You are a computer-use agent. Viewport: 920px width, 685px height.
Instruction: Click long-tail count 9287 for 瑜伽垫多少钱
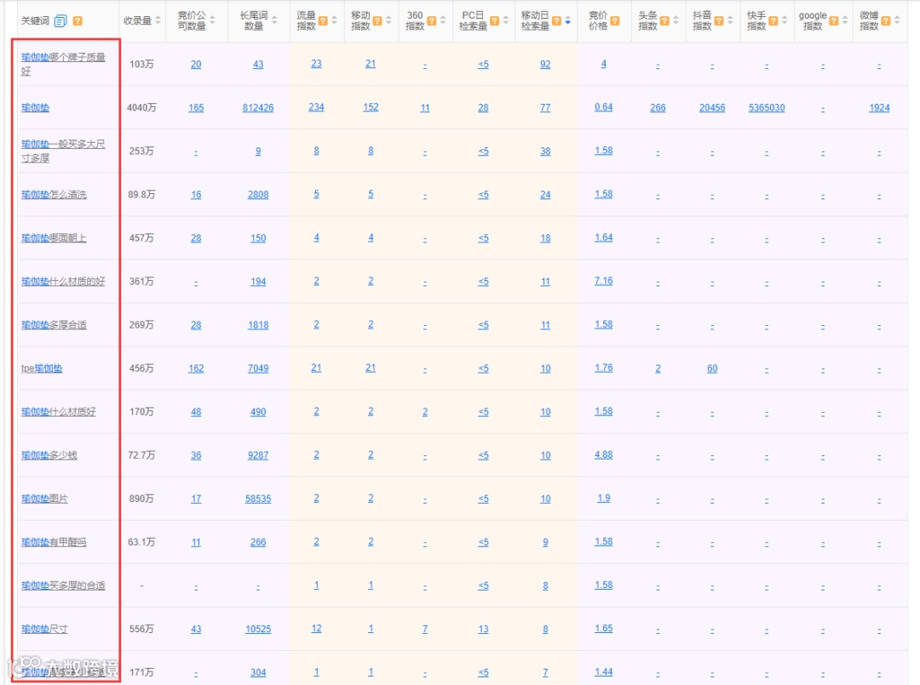258,455
